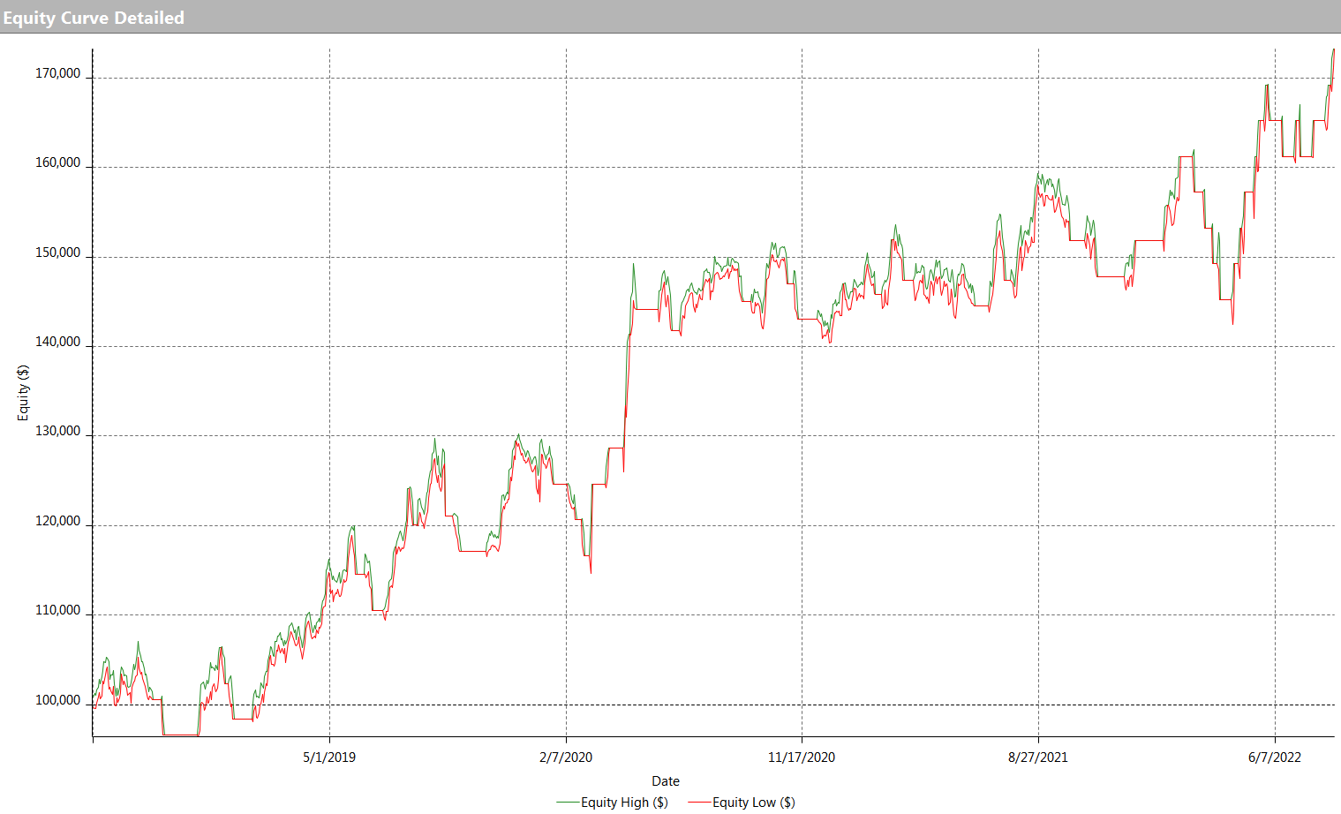This screenshot has height=814, width=1341.
Task: Select the 8/27/2021 date axis label
Action: tap(1038, 757)
